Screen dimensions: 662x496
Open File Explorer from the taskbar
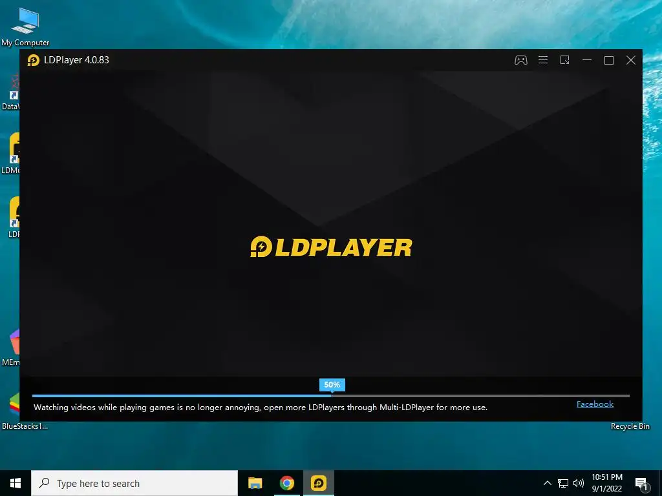coord(255,483)
